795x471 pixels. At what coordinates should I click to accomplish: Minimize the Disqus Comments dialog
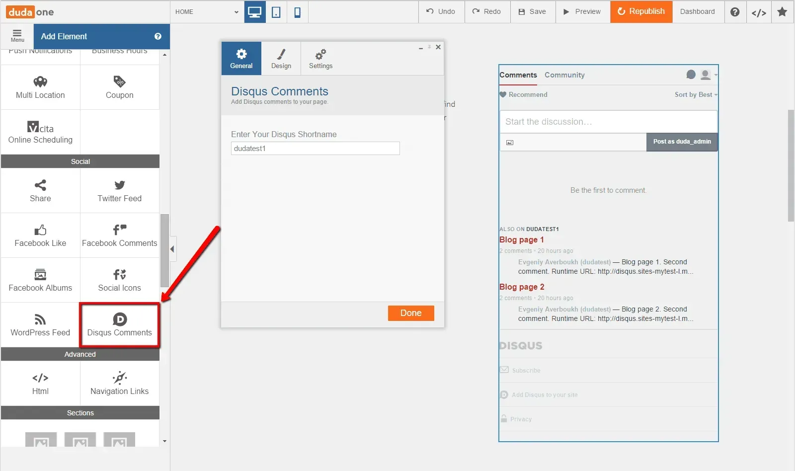click(x=421, y=48)
